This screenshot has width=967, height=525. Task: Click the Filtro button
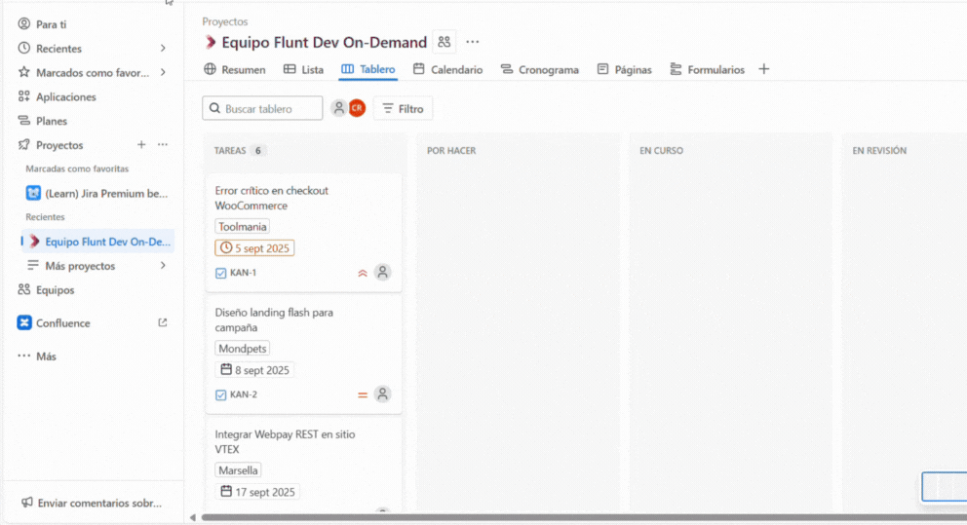pos(404,109)
